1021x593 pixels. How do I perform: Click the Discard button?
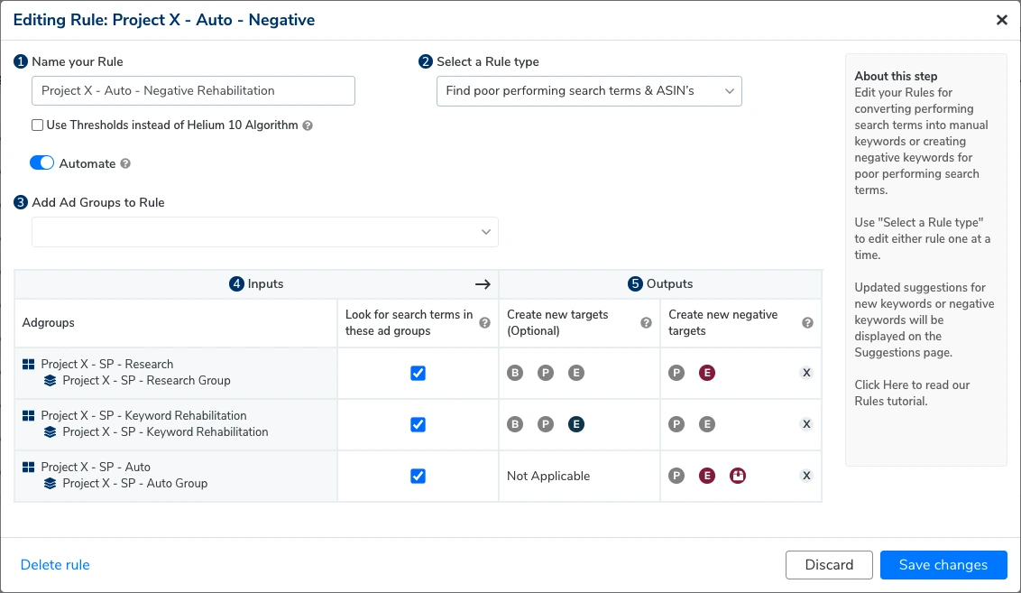point(829,565)
